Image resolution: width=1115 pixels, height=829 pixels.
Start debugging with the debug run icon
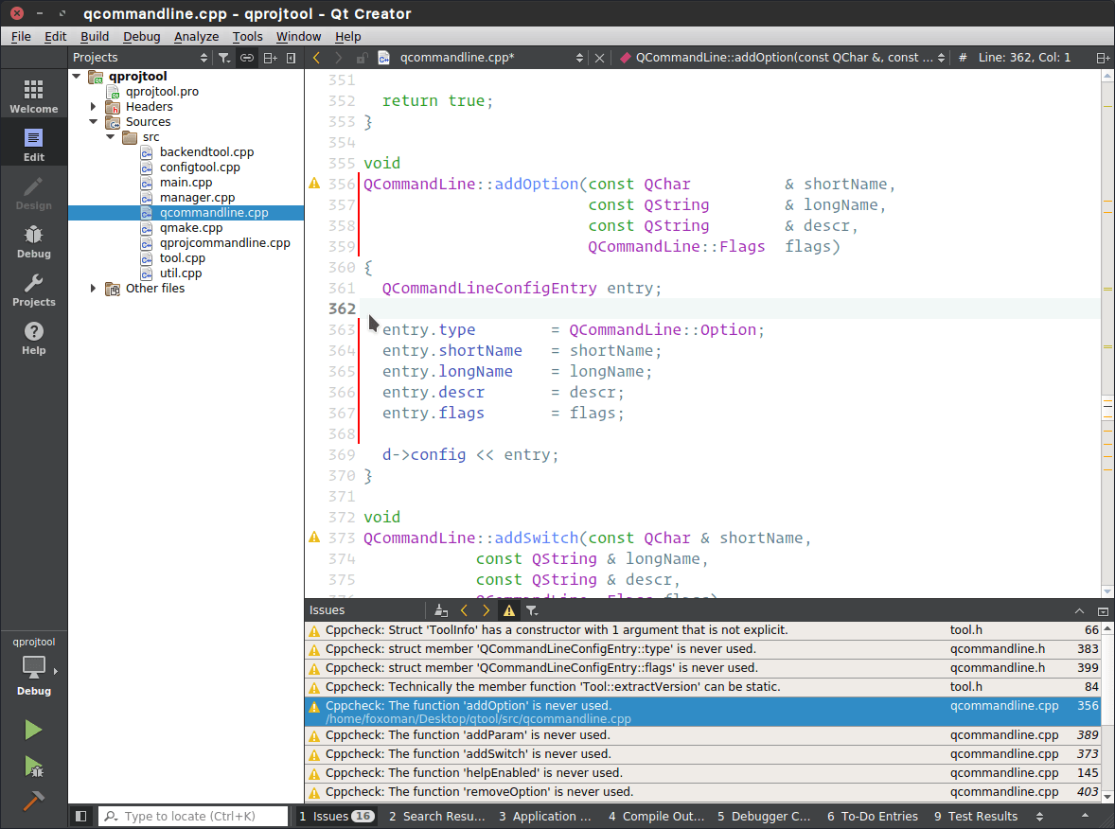coord(33,767)
